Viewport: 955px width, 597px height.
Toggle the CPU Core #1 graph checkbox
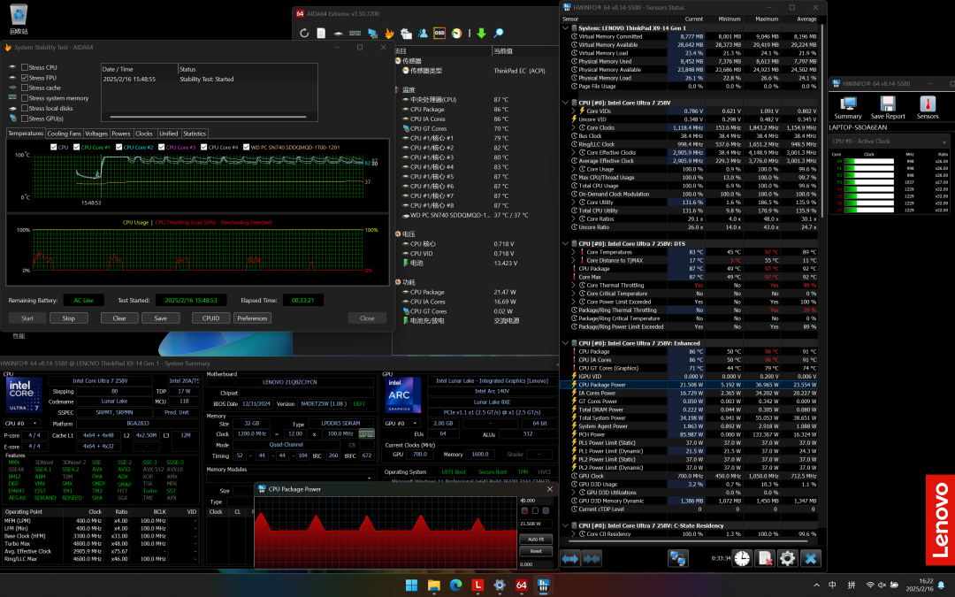[77, 147]
